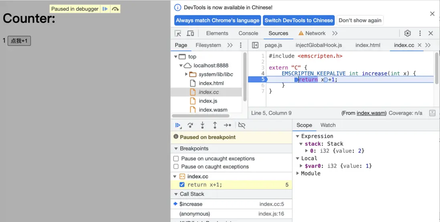Collapse the Call Stack section
This screenshot has height=222, width=440.
[176, 194]
